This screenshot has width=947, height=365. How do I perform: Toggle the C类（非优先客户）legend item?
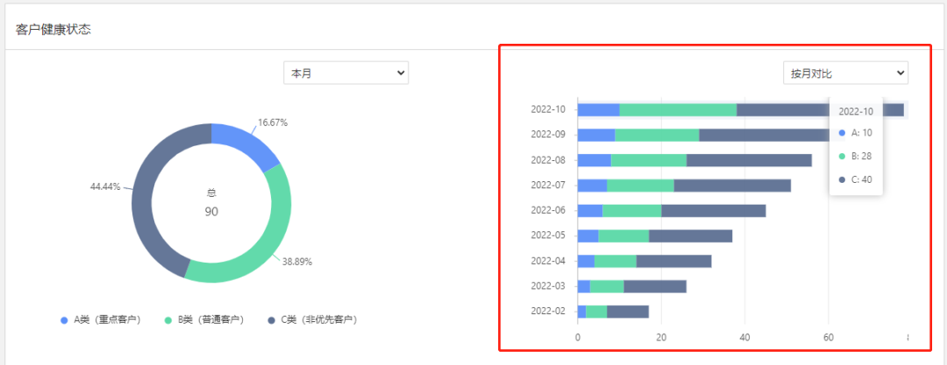point(318,319)
